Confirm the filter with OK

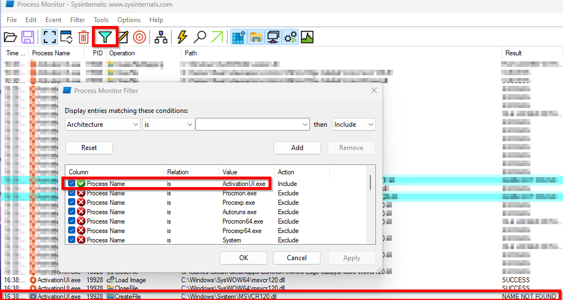tap(244, 257)
